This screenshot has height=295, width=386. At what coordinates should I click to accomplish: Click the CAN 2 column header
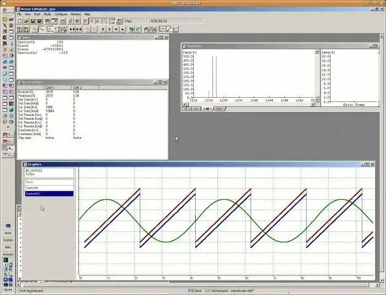point(85,87)
